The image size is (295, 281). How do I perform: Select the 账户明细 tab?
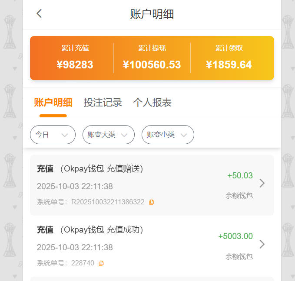pos(53,103)
